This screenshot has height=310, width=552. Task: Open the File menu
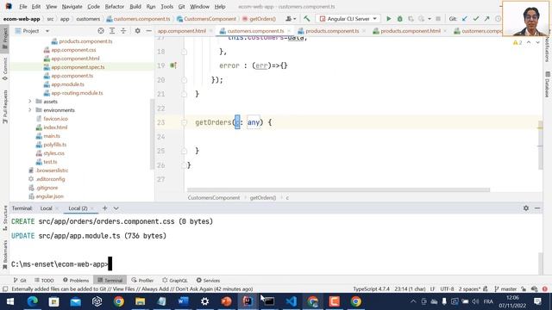click(x=23, y=6)
